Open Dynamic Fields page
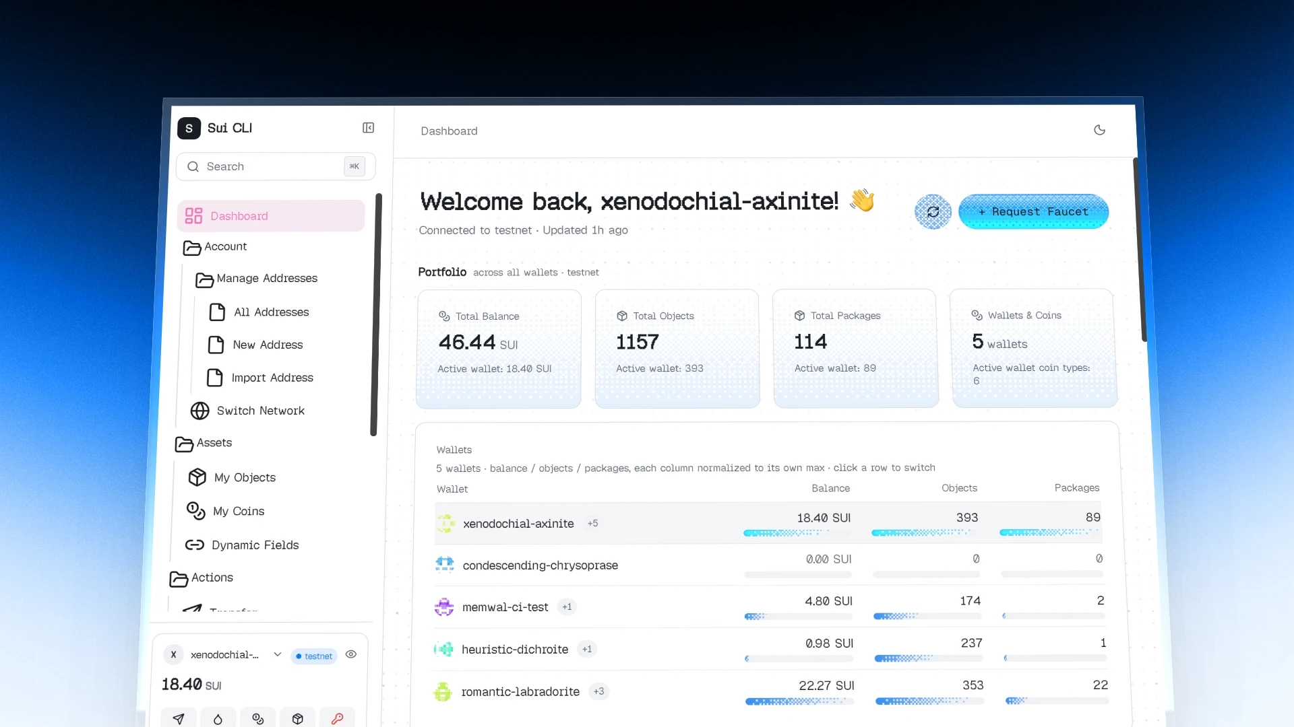 242,545
